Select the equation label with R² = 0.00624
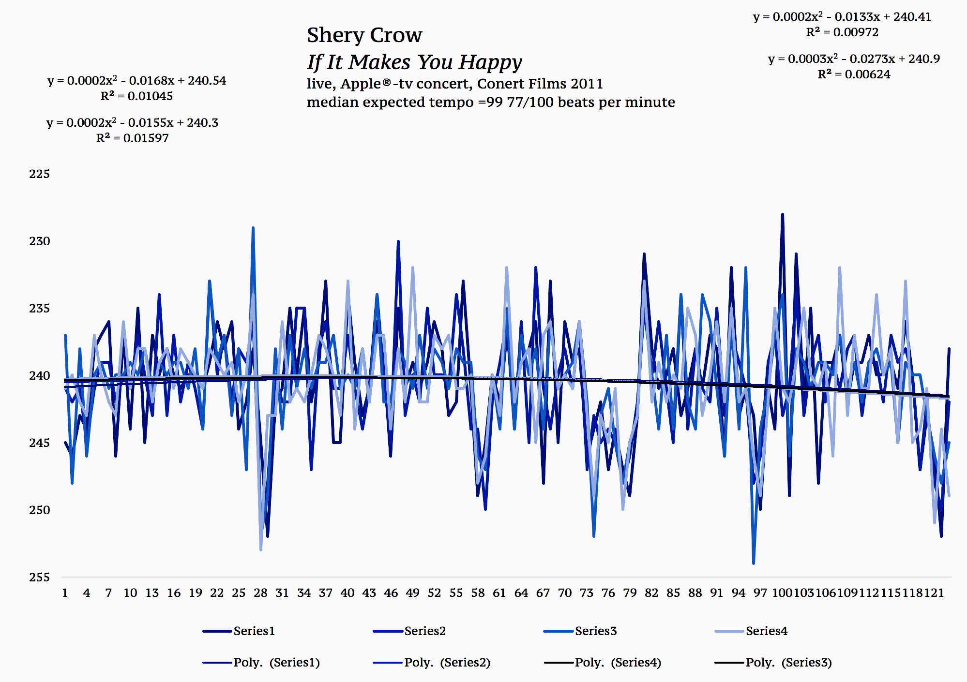The image size is (967, 682). pos(854,66)
